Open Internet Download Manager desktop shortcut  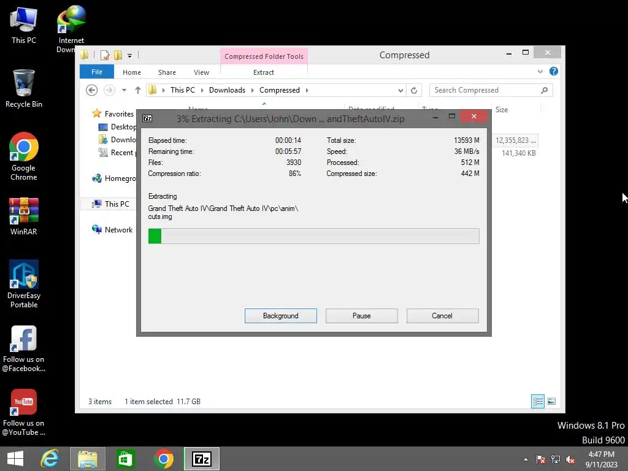tap(71, 29)
